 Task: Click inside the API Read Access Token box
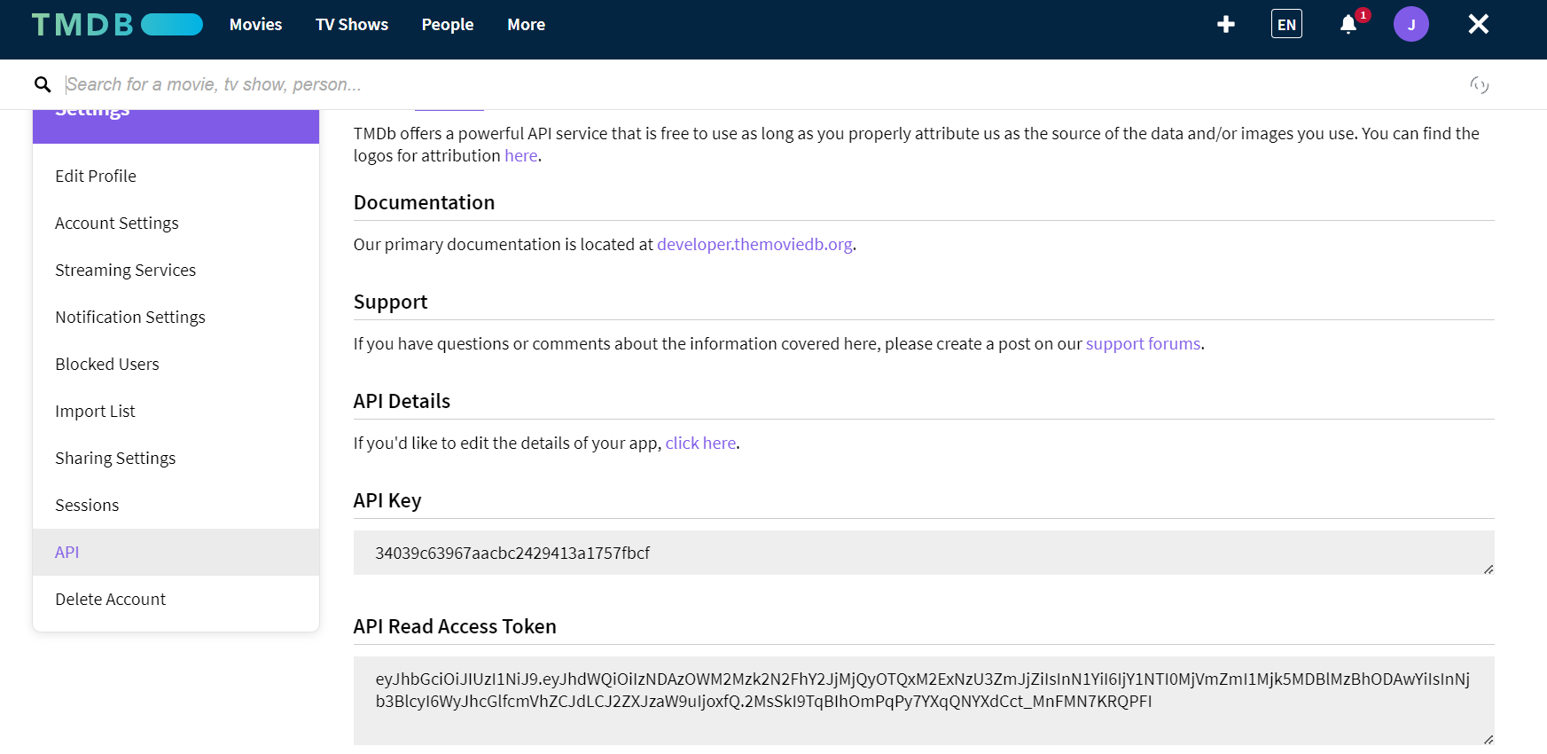924,701
